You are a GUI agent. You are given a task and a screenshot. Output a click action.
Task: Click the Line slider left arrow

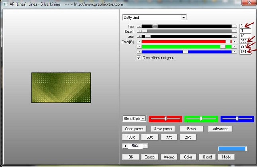tap(139, 36)
